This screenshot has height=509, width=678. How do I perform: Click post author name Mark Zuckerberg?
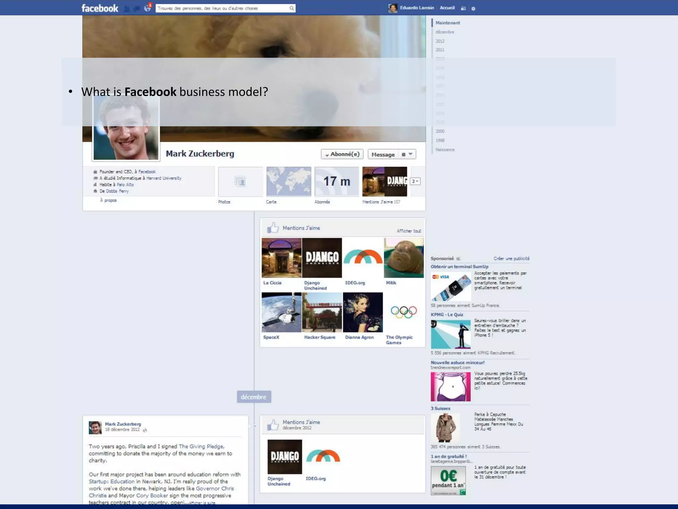pyautogui.click(x=123, y=424)
